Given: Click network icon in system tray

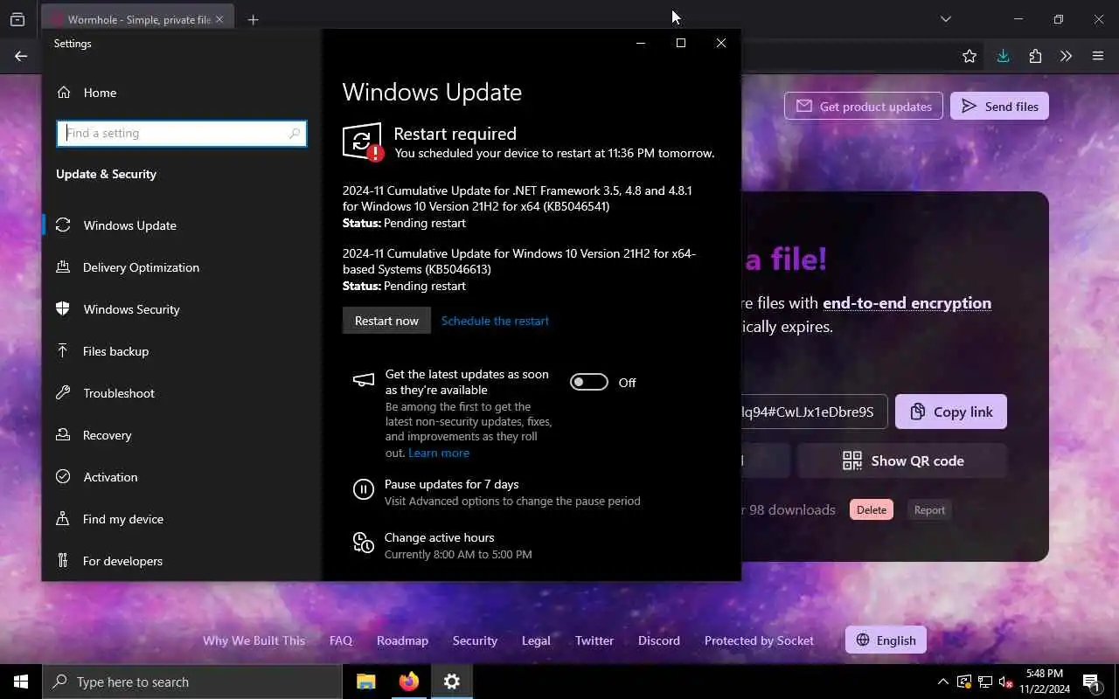Looking at the screenshot, I should (x=985, y=682).
